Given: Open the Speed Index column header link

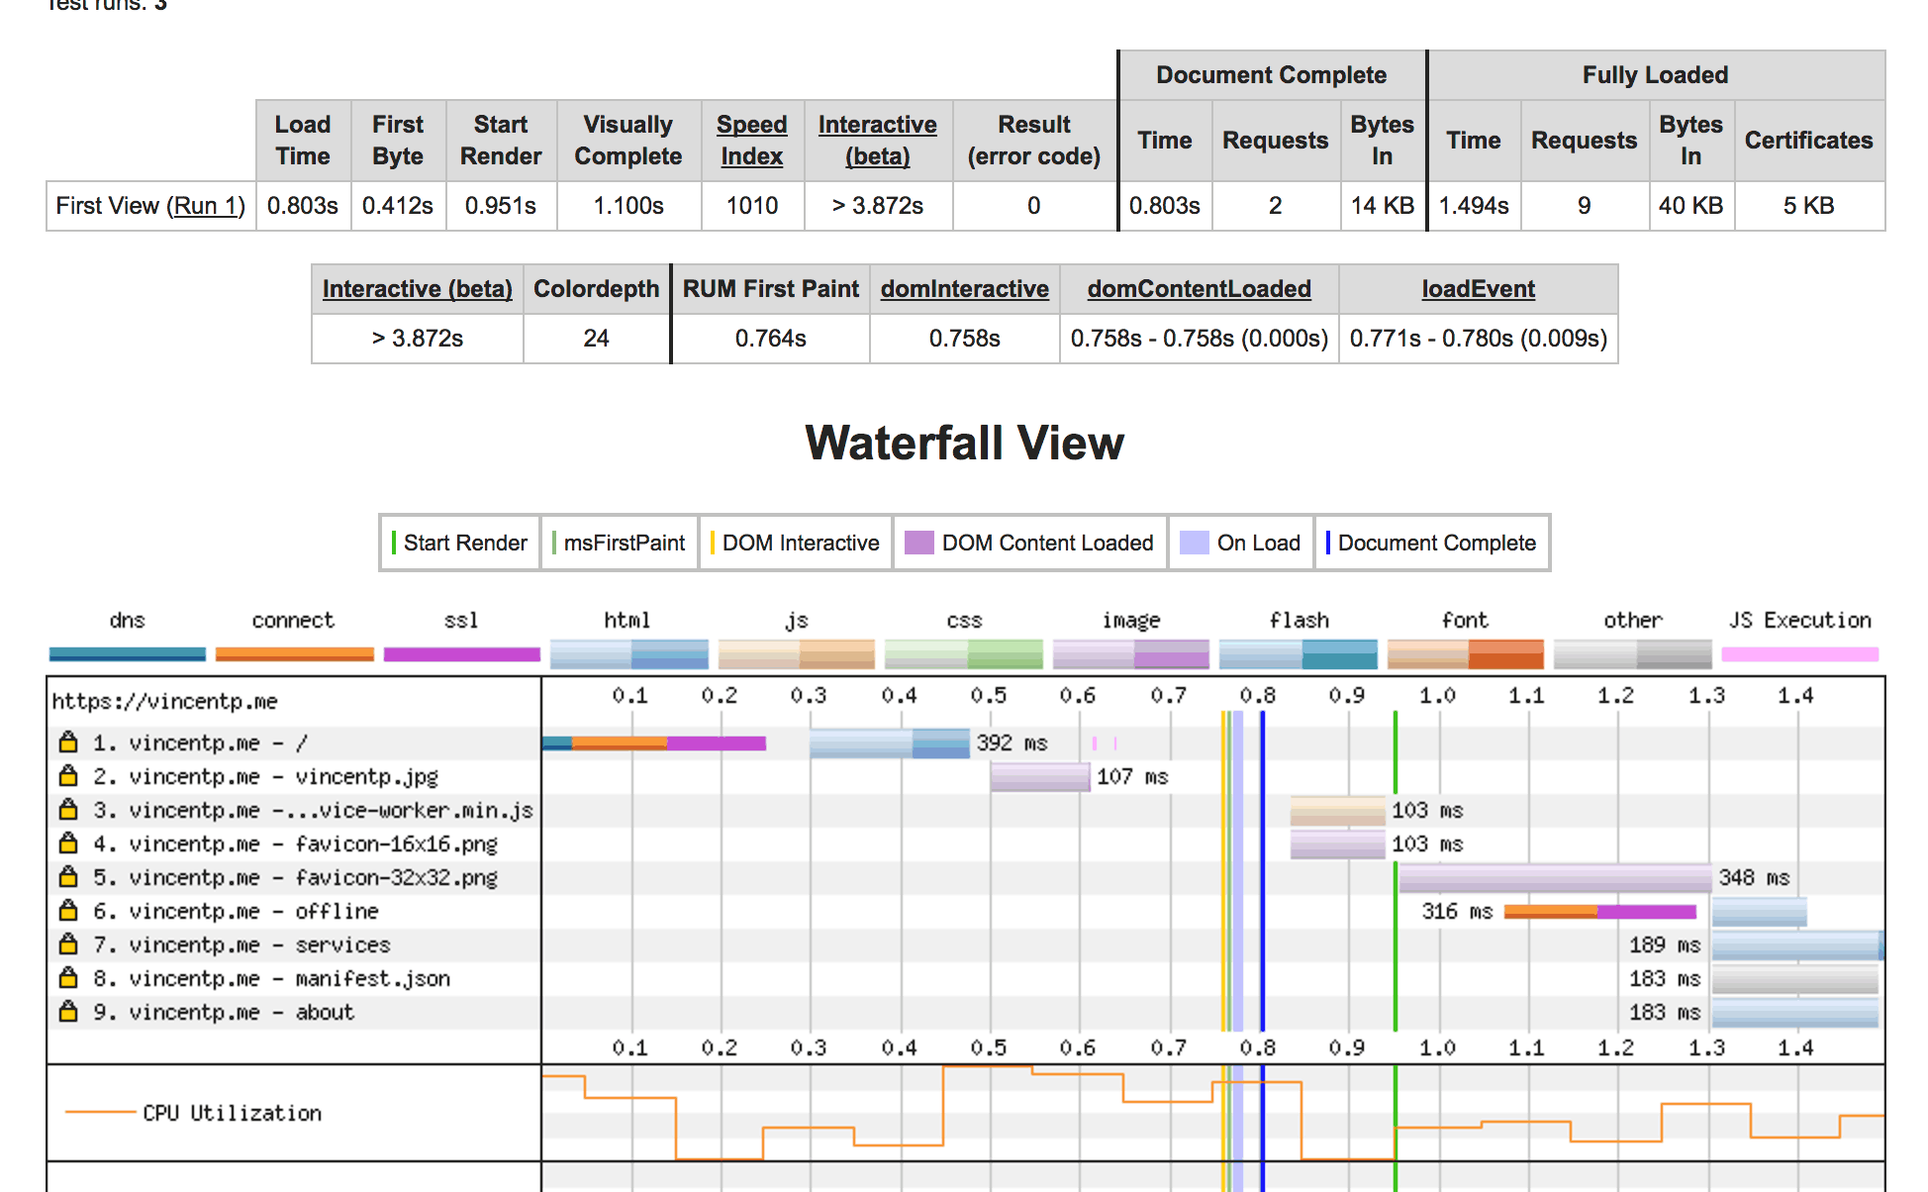Looking at the screenshot, I should click(751, 141).
